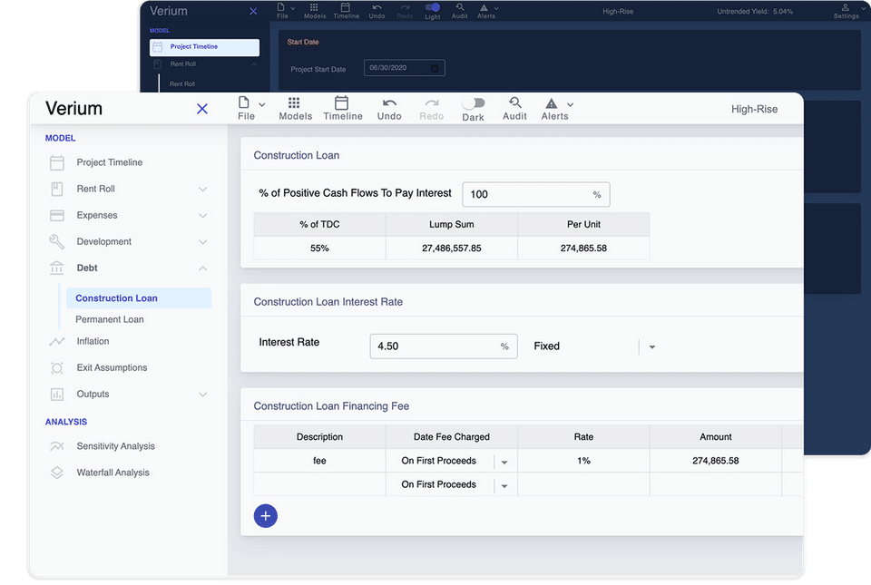The height and width of the screenshot is (585, 871).
Task: Select Construction Loan in sidebar
Action: click(x=139, y=298)
